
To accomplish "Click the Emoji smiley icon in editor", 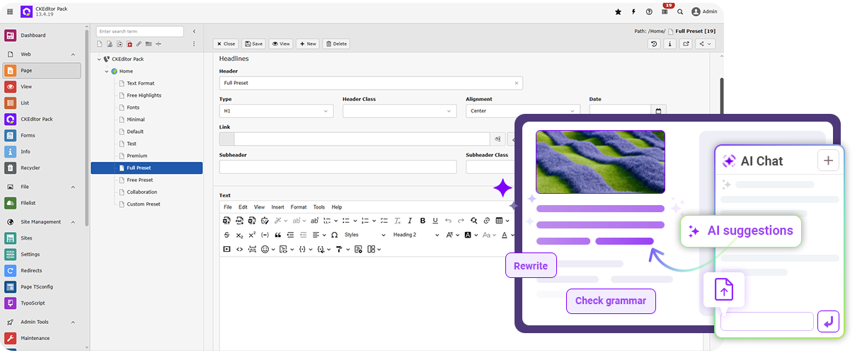I will (265, 249).
